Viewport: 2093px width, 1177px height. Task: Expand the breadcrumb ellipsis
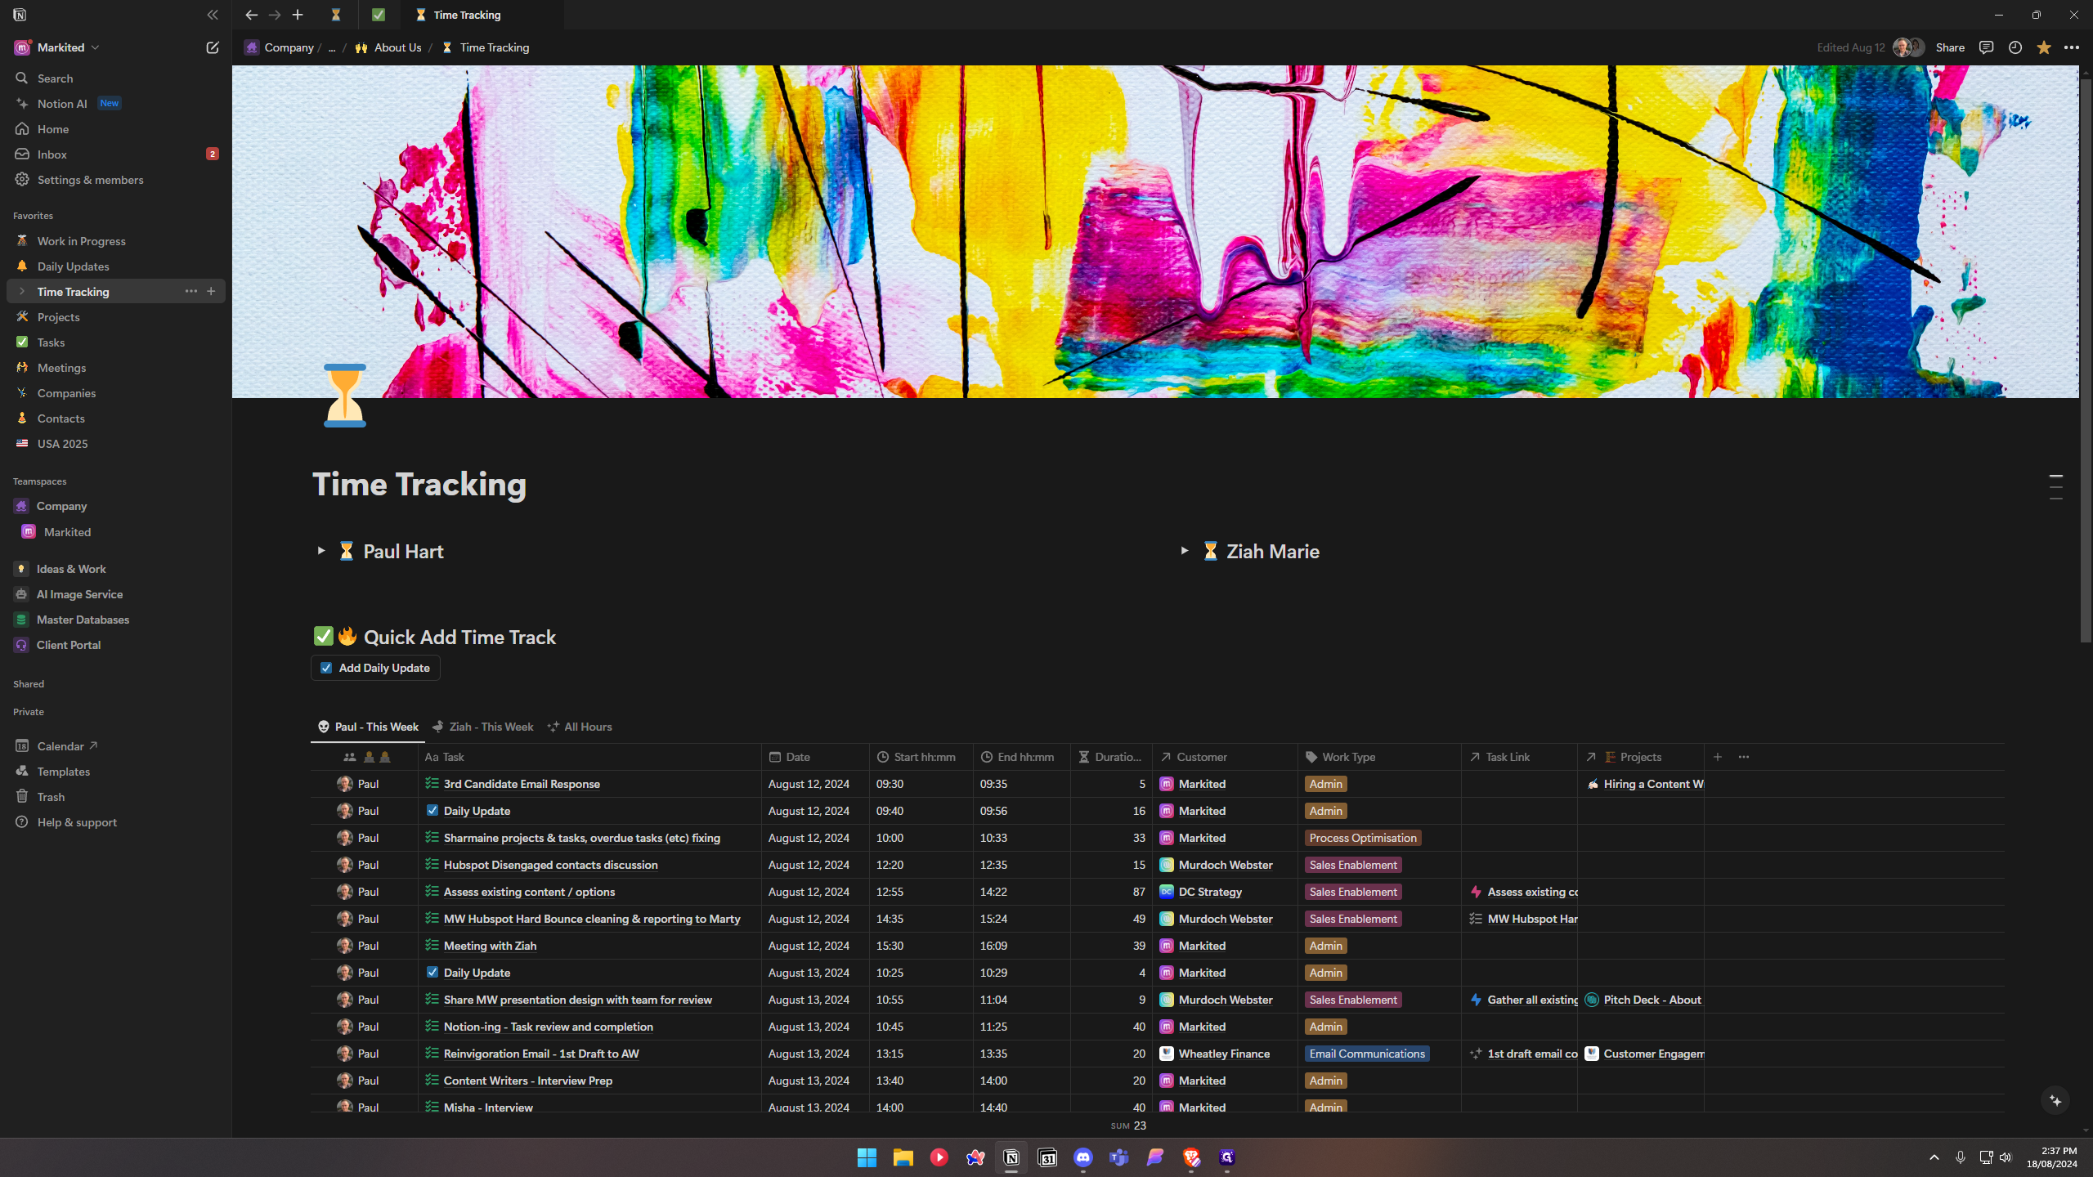click(x=331, y=47)
